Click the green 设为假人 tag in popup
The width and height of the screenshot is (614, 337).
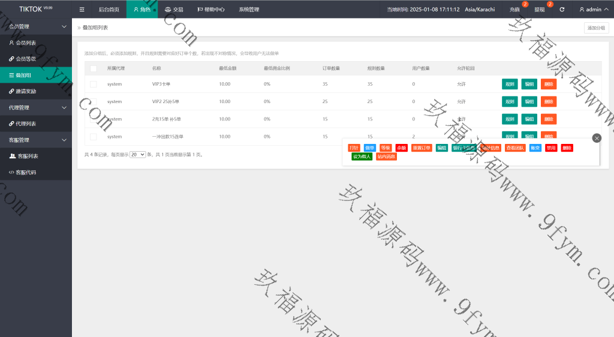click(362, 157)
